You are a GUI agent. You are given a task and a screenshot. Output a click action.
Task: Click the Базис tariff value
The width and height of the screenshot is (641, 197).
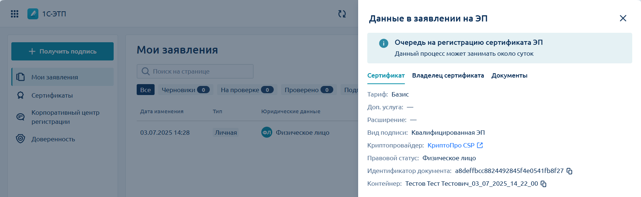click(400, 94)
